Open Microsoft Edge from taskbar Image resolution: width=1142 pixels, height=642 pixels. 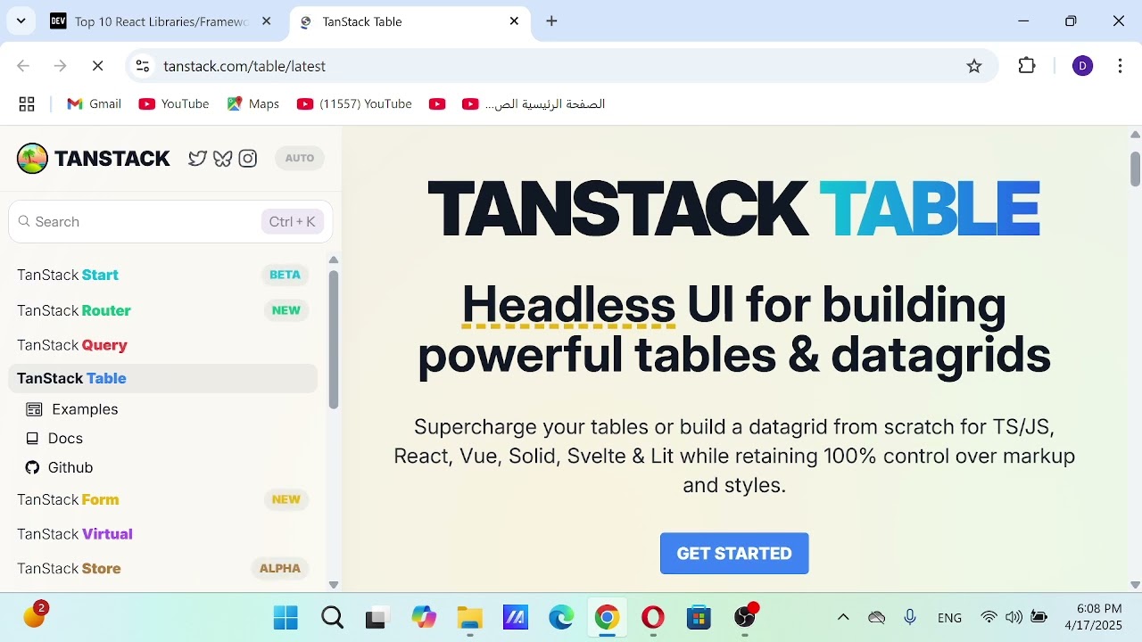point(561,617)
